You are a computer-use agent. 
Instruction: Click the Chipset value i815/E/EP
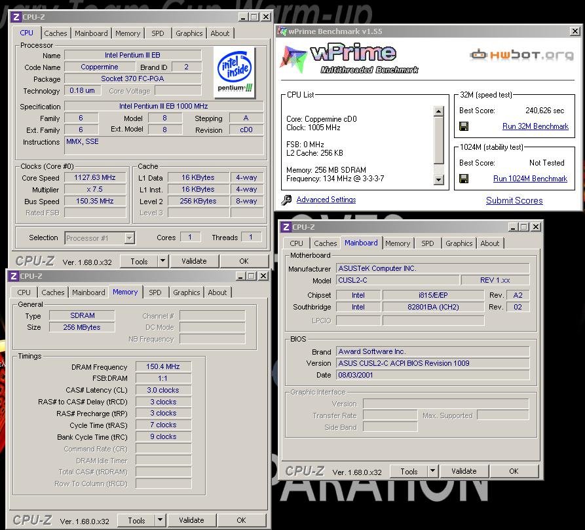[x=433, y=295]
